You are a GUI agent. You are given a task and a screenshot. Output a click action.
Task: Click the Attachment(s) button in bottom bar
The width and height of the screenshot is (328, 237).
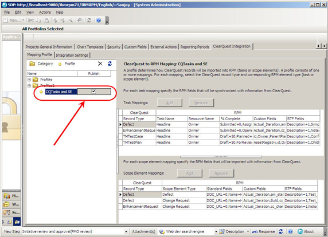tap(143, 232)
